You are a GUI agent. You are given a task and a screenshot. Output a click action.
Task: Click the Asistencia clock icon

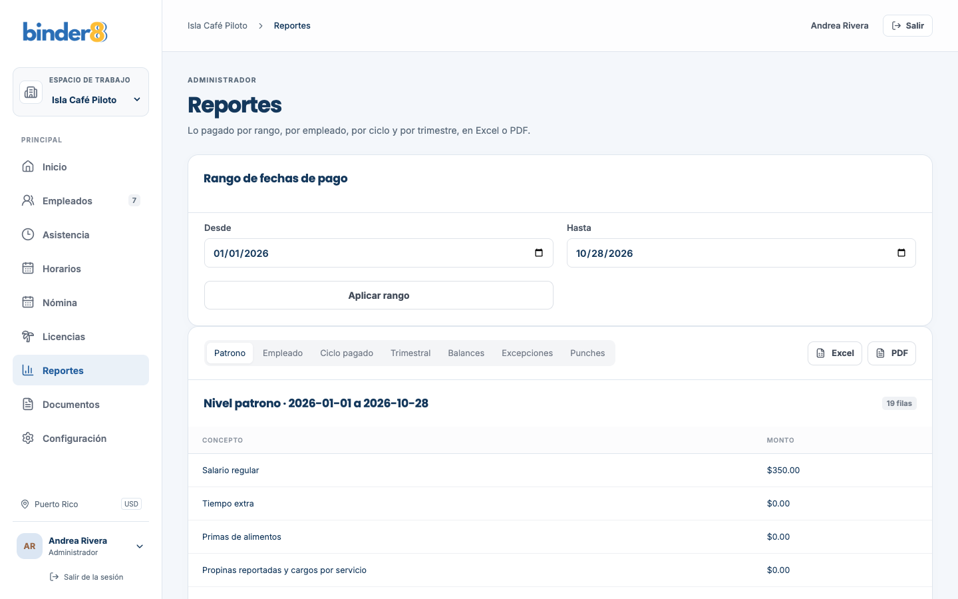coord(28,234)
